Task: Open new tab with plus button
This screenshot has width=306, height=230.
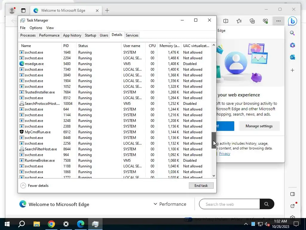Action: click(x=107, y=10)
